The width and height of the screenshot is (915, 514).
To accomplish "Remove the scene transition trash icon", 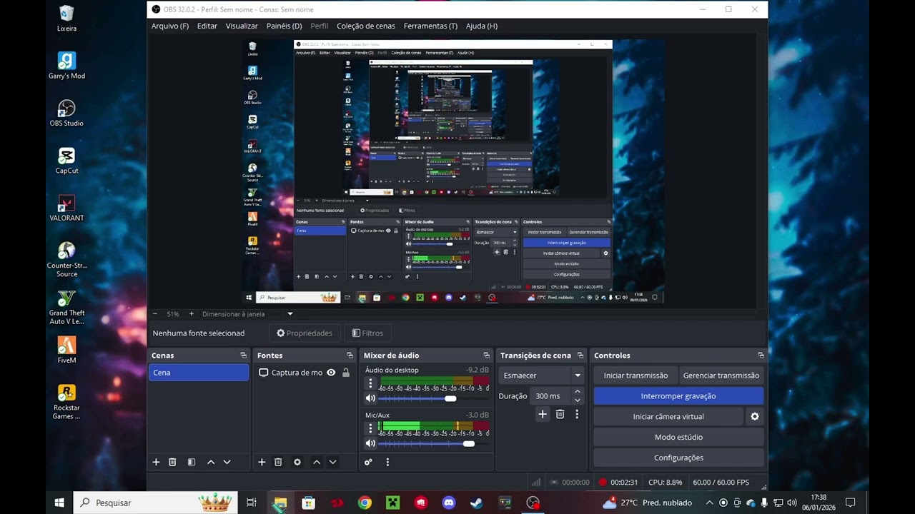I will point(560,414).
